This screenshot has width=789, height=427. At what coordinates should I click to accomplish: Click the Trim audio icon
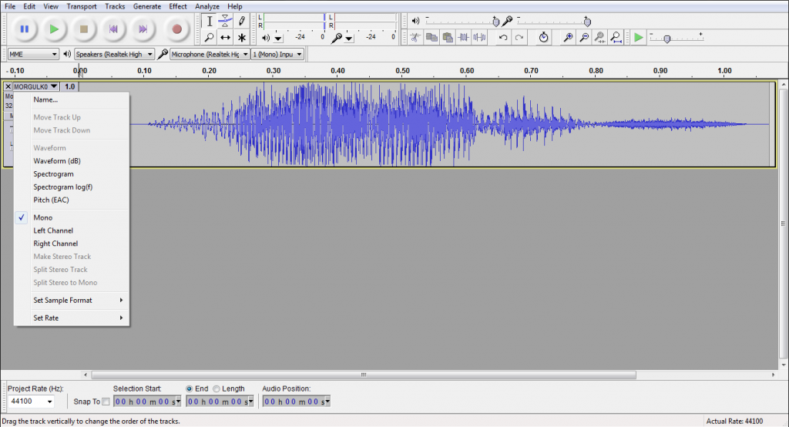point(415,37)
